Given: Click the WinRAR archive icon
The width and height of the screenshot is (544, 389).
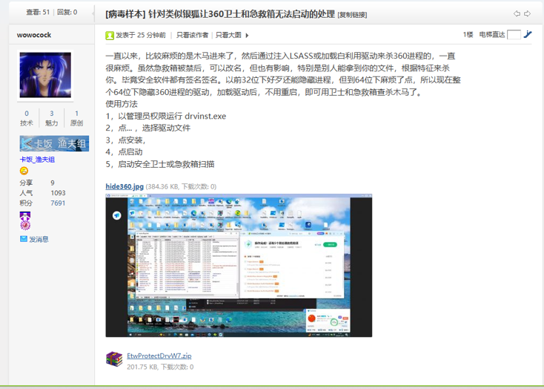Looking at the screenshot, I should tap(114, 359).
